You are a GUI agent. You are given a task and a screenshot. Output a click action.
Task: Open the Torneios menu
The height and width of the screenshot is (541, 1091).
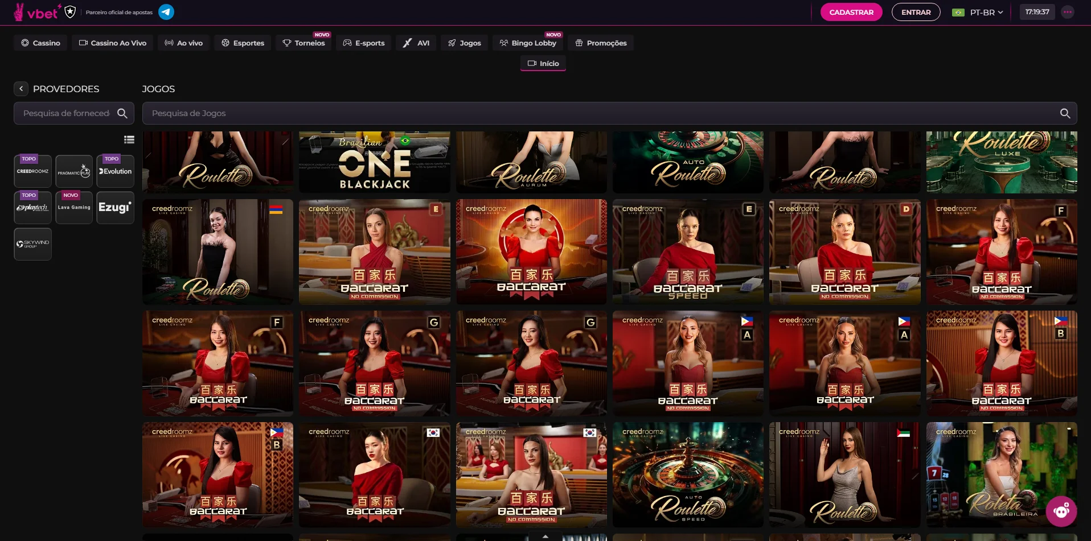pyautogui.click(x=304, y=43)
